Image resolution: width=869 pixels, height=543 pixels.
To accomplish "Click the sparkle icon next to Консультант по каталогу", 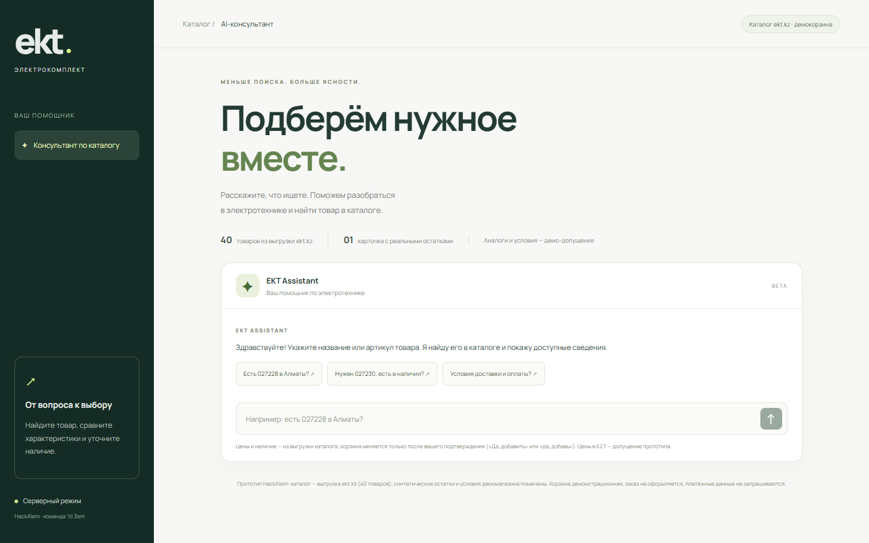I will pyautogui.click(x=25, y=145).
